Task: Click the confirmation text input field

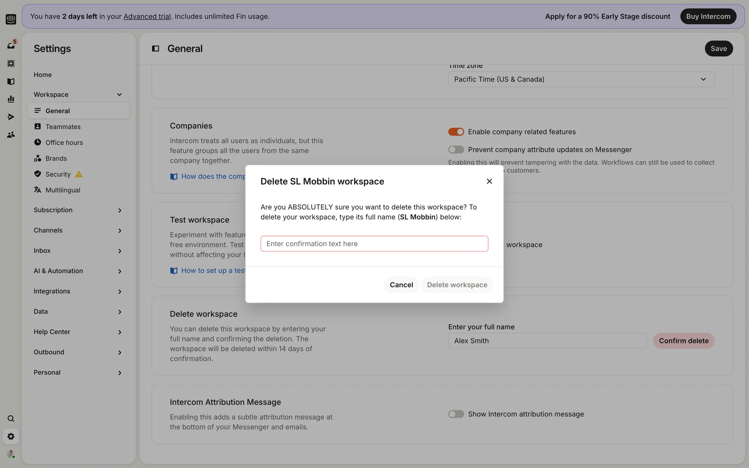Action: 374,244
